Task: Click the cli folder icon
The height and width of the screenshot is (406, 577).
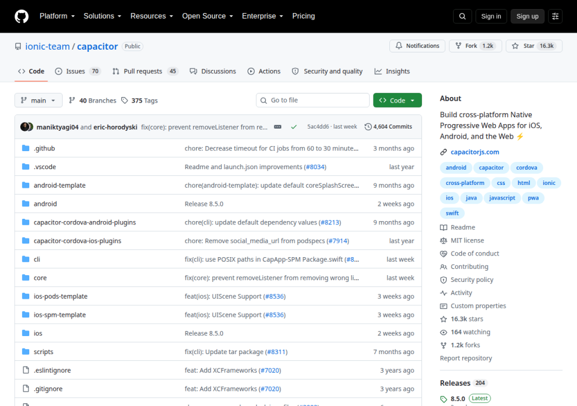Action: 25,259
